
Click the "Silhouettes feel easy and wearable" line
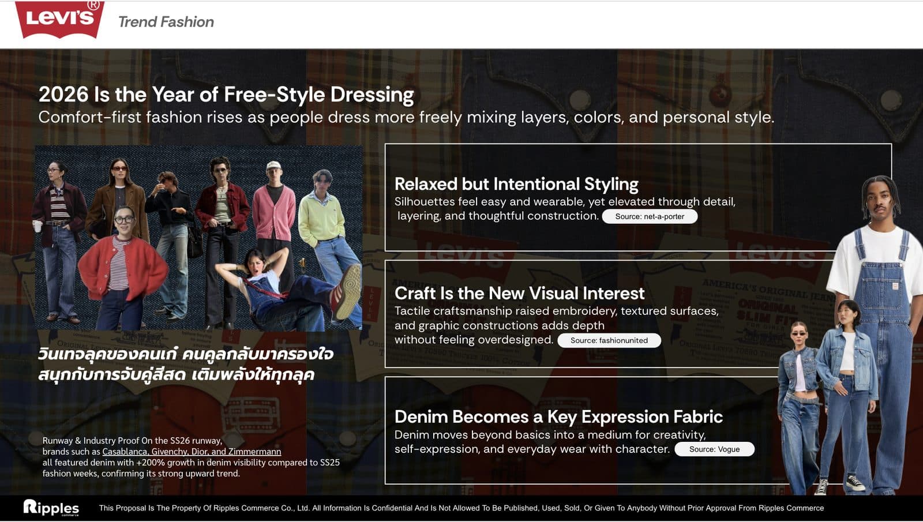pyautogui.click(x=565, y=202)
